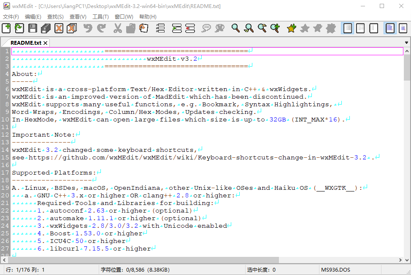Click the 'Supported Platforms:' heading line
Screen dimensions: 411x275
pos(54,173)
